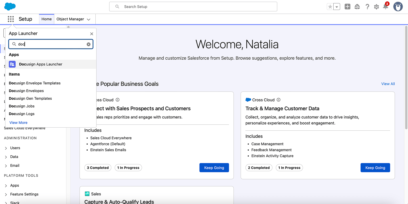The height and width of the screenshot is (204, 408).
Task: Open the App Launcher waffle icon
Action: click(x=11, y=19)
